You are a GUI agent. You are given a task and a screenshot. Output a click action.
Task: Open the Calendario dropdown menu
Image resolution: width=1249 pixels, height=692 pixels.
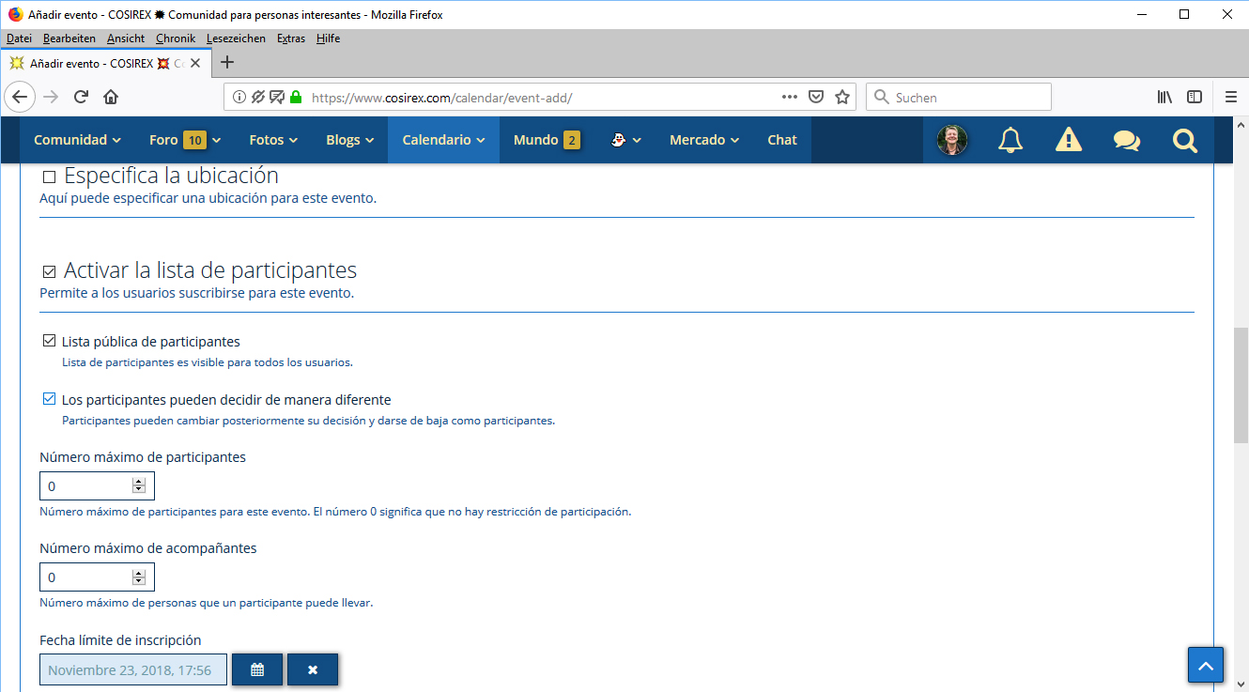click(443, 140)
